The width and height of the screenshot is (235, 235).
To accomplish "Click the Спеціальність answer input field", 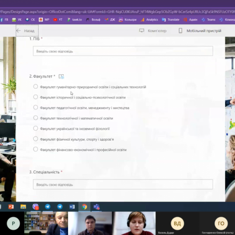I will [123, 184].
